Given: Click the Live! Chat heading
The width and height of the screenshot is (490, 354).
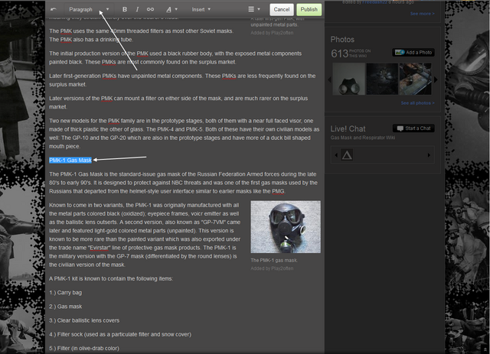Looking at the screenshot, I should coord(348,128).
